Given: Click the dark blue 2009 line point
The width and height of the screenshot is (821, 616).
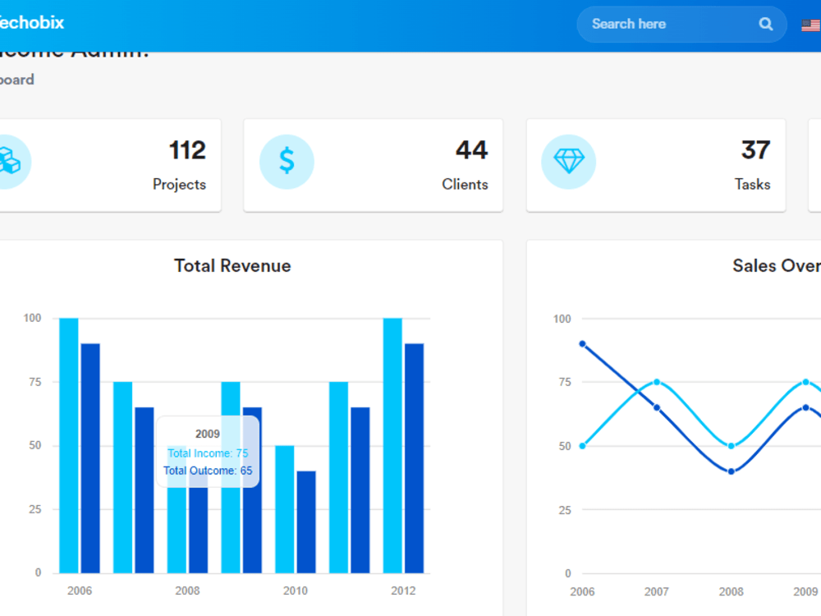Looking at the screenshot, I should tap(805, 407).
